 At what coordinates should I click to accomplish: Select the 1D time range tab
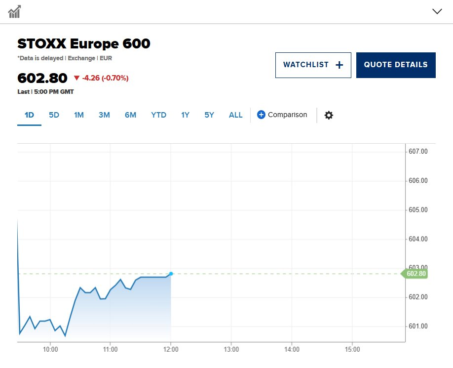pos(29,115)
